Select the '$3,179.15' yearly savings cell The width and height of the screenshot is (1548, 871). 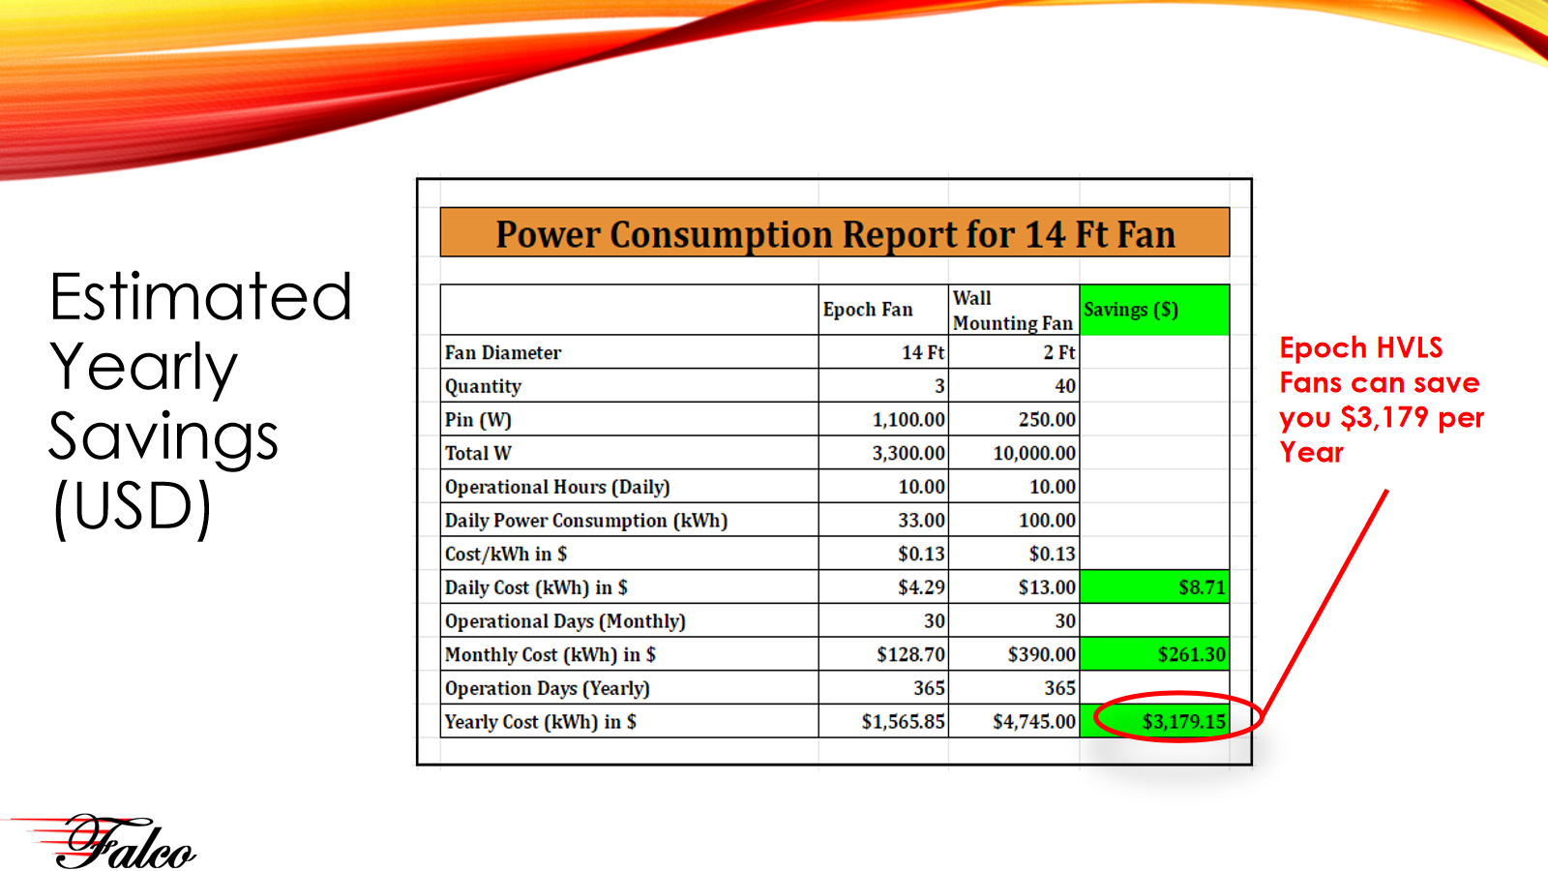pos(1154,722)
